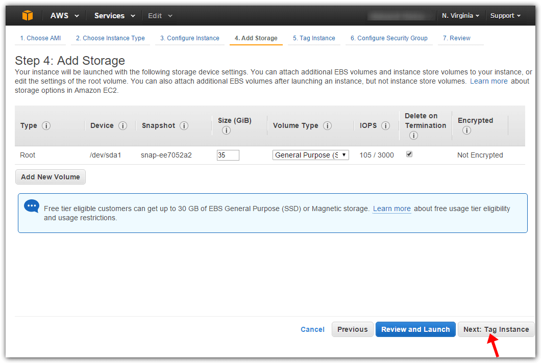This screenshot has height=364, width=542.
Task: Click the Root type cell
Action: pos(28,155)
